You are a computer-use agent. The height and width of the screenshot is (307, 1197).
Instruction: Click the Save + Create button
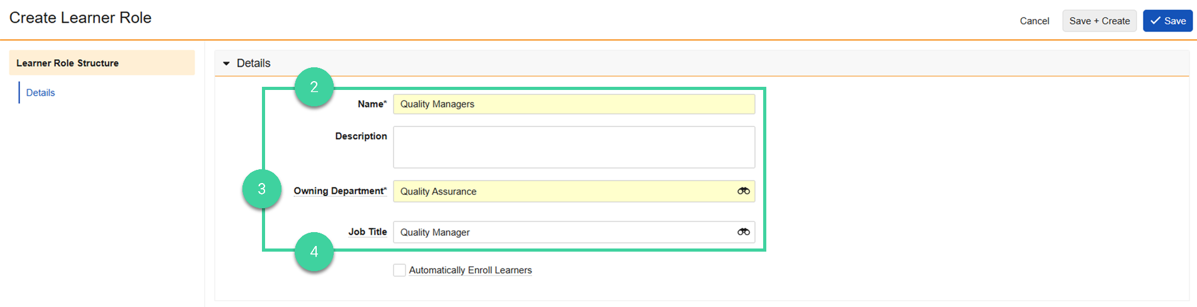[x=1099, y=21]
